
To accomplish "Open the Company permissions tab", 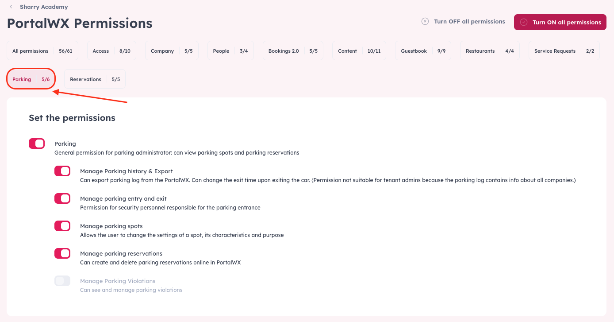I will (172, 51).
